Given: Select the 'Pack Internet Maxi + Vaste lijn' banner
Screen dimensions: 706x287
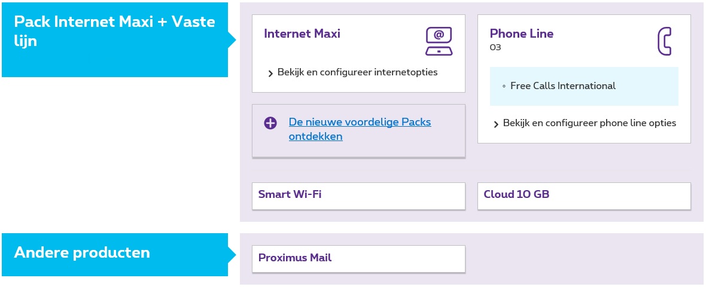Looking at the screenshot, I should pyautogui.click(x=114, y=39).
